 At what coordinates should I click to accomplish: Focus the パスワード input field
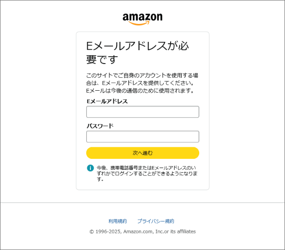(x=142, y=137)
